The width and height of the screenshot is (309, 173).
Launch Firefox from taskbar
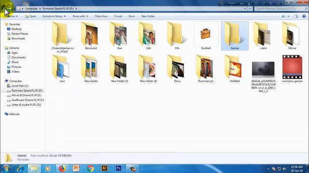pos(62,169)
